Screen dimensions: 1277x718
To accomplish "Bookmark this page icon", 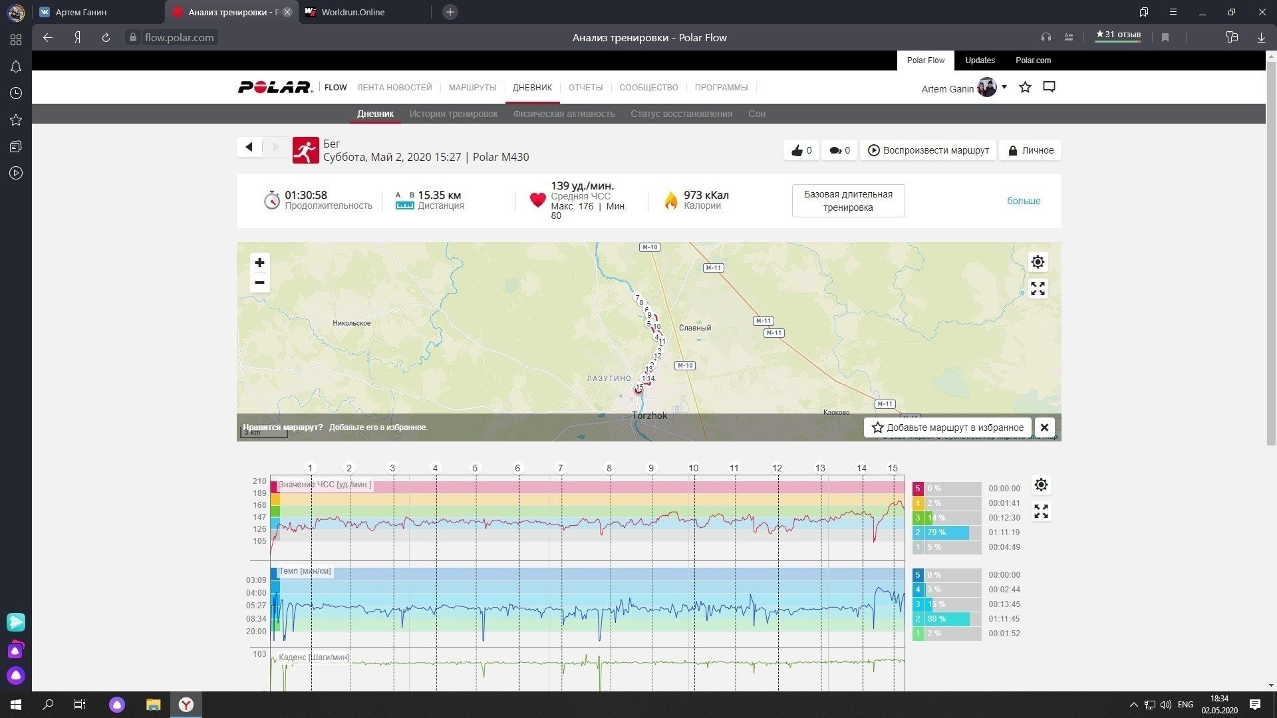I will coord(1165,38).
